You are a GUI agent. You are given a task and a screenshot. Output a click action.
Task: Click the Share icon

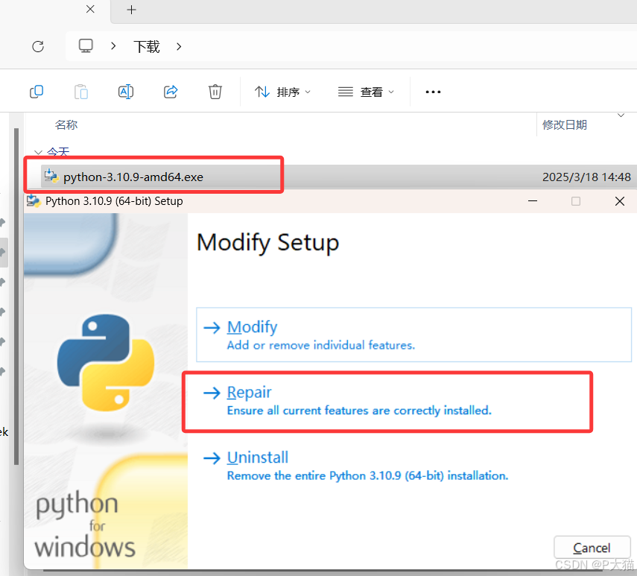click(170, 91)
